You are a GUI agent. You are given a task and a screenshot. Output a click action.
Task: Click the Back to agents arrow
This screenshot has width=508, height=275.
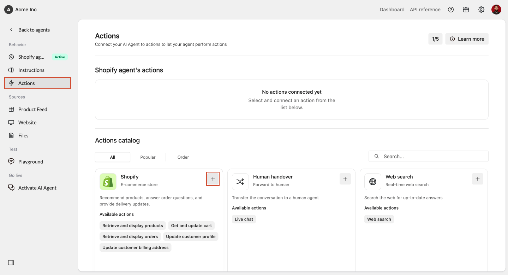11,30
